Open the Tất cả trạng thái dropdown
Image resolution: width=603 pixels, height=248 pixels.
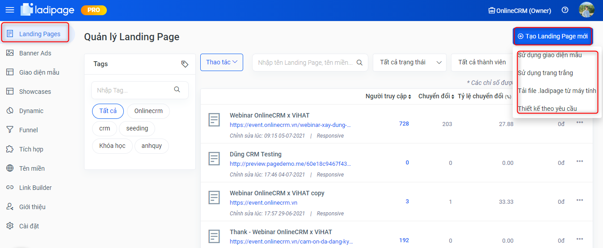(x=409, y=63)
